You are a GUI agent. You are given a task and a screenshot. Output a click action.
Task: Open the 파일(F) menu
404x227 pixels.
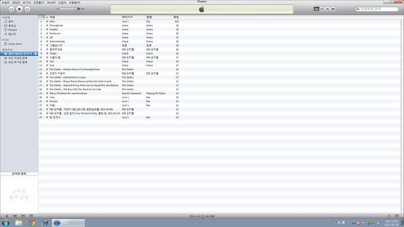click(6, 2)
